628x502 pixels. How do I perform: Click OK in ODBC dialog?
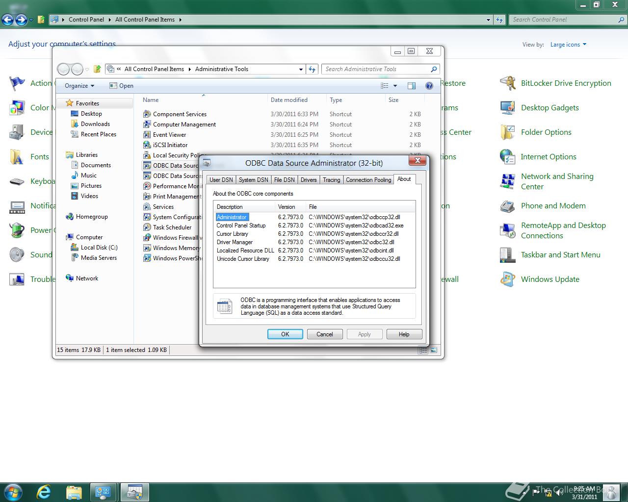point(285,334)
